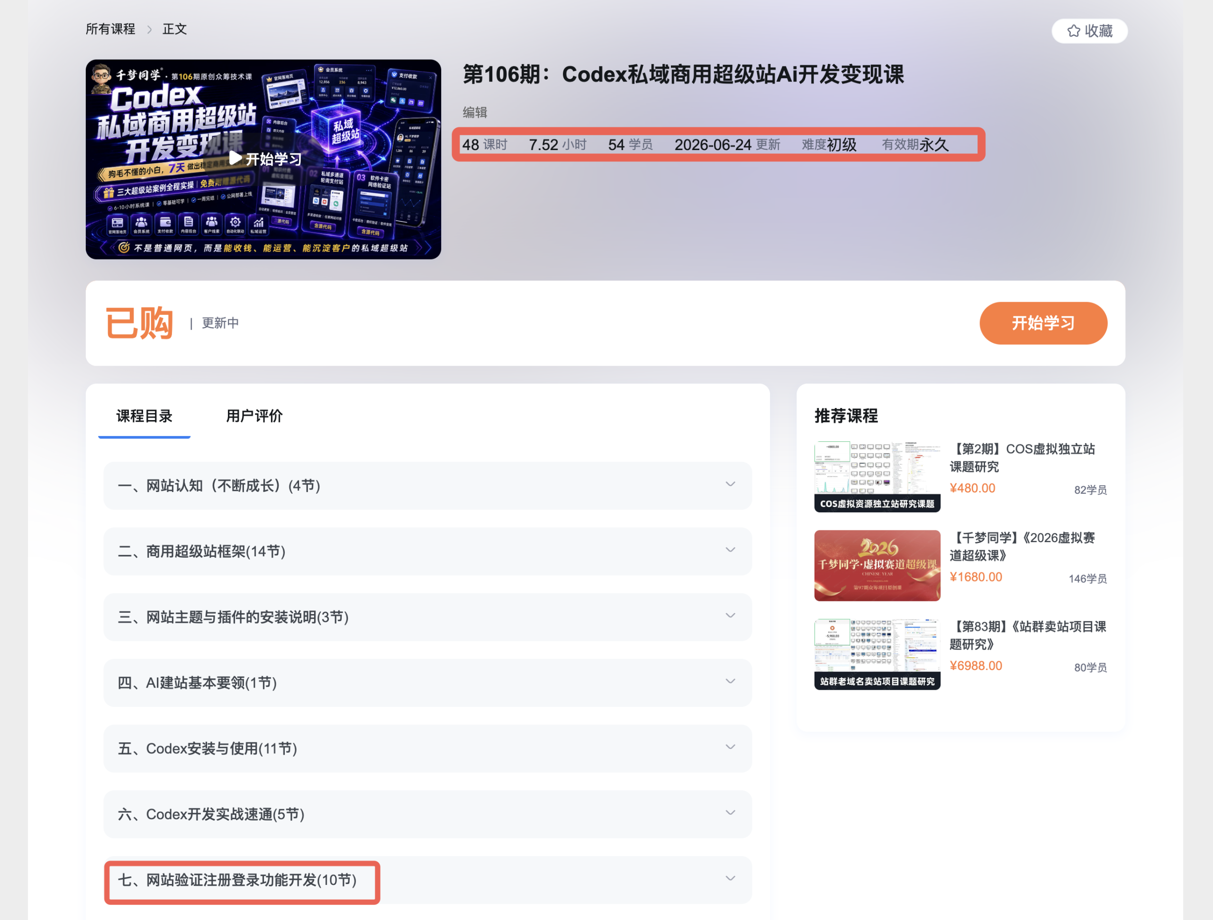Open the COS虚拟资源独立站 course thumbnail
1213x920 pixels.
coord(877,476)
